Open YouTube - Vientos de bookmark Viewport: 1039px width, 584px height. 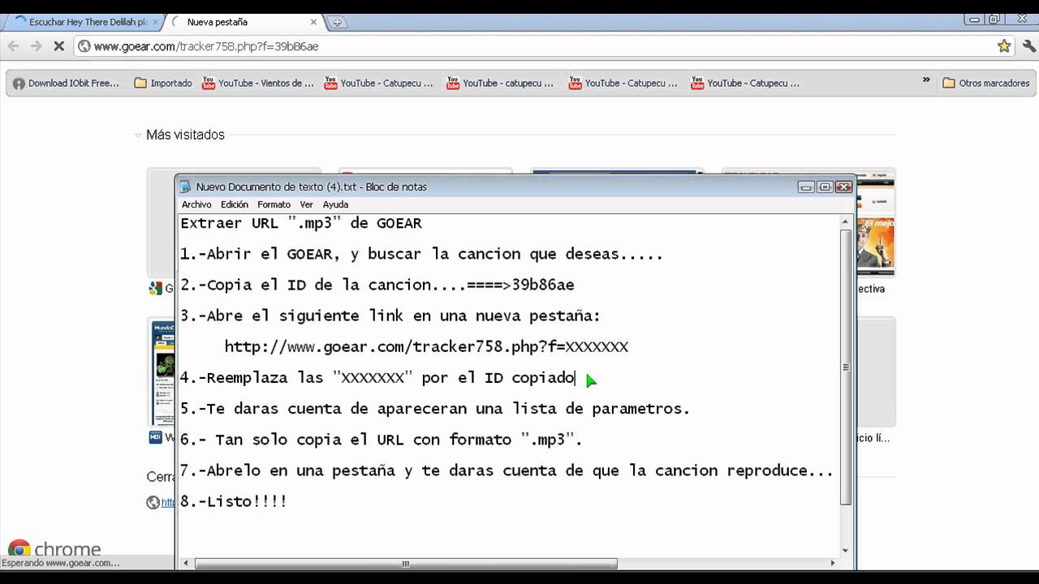[257, 83]
